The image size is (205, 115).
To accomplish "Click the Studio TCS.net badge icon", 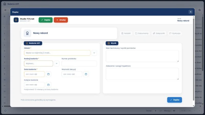I will pyautogui.click(x=16, y=20).
